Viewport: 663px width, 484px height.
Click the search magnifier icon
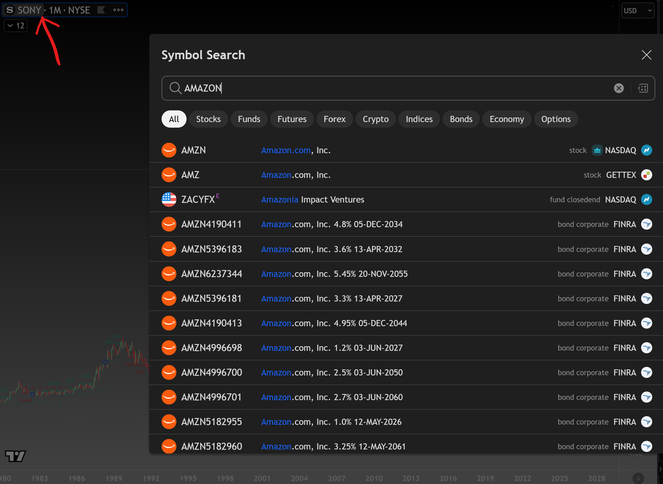coord(175,88)
